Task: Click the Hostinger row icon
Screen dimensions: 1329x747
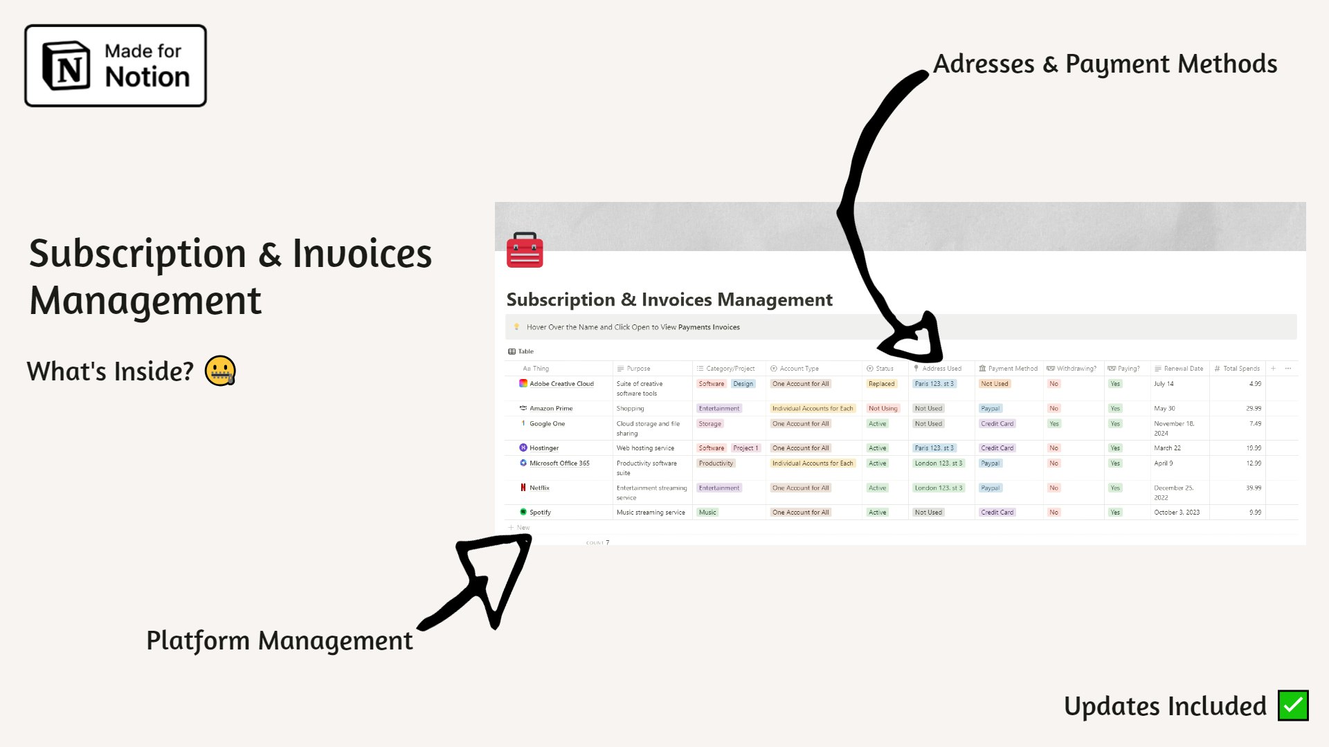Action: coord(523,448)
